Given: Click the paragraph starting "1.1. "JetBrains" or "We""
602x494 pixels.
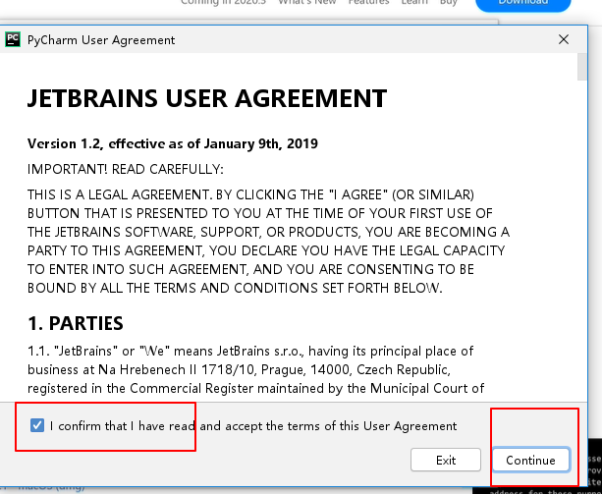Looking at the screenshot, I should coord(255,369).
